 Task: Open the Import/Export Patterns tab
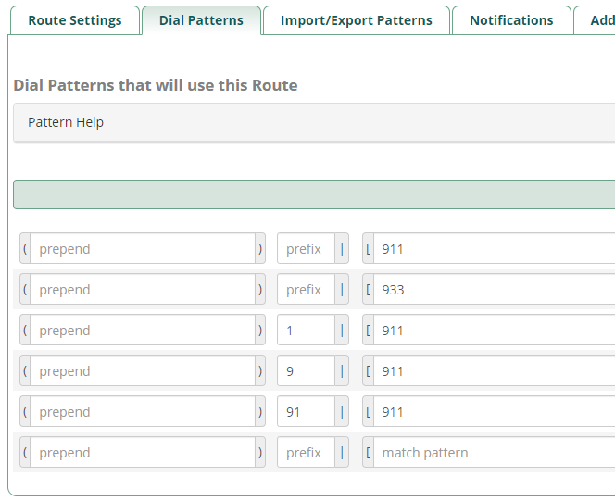[357, 20]
